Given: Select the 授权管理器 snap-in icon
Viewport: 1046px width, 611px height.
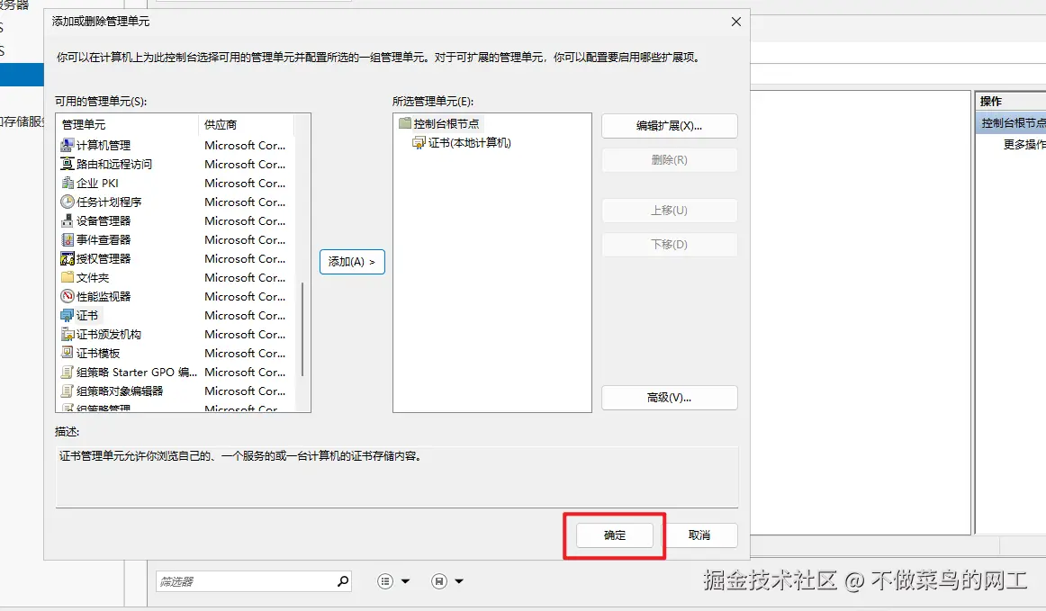Looking at the screenshot, I should [68, 258].
